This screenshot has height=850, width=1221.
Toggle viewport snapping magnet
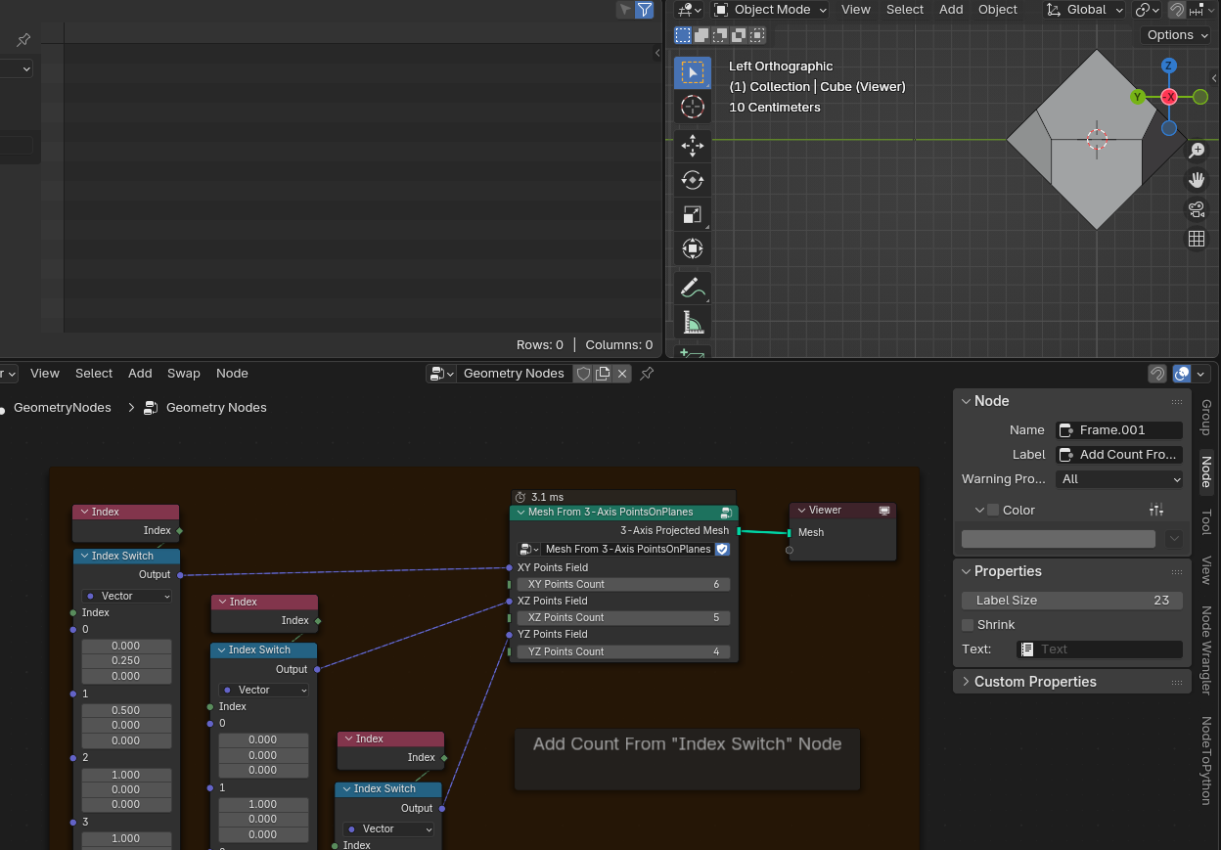(x=1177, y=10)
